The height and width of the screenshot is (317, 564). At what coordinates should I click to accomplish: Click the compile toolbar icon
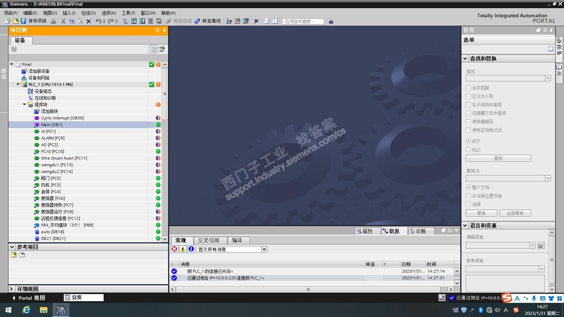click(125, 21)
